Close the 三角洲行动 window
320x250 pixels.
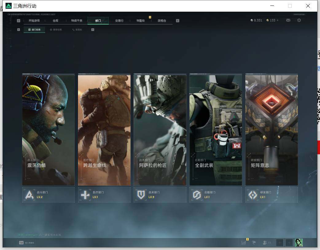coord(308,6)
